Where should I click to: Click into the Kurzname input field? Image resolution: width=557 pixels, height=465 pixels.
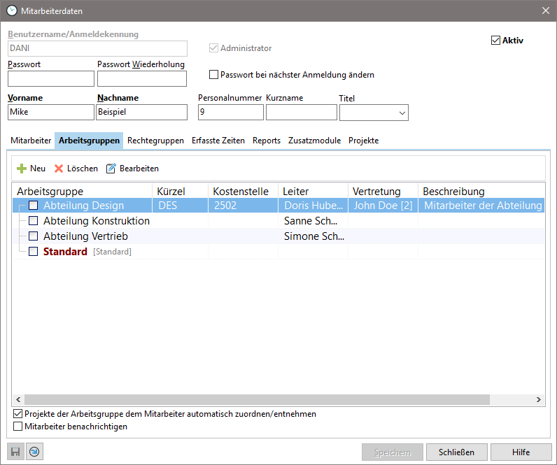pos(301,113)
